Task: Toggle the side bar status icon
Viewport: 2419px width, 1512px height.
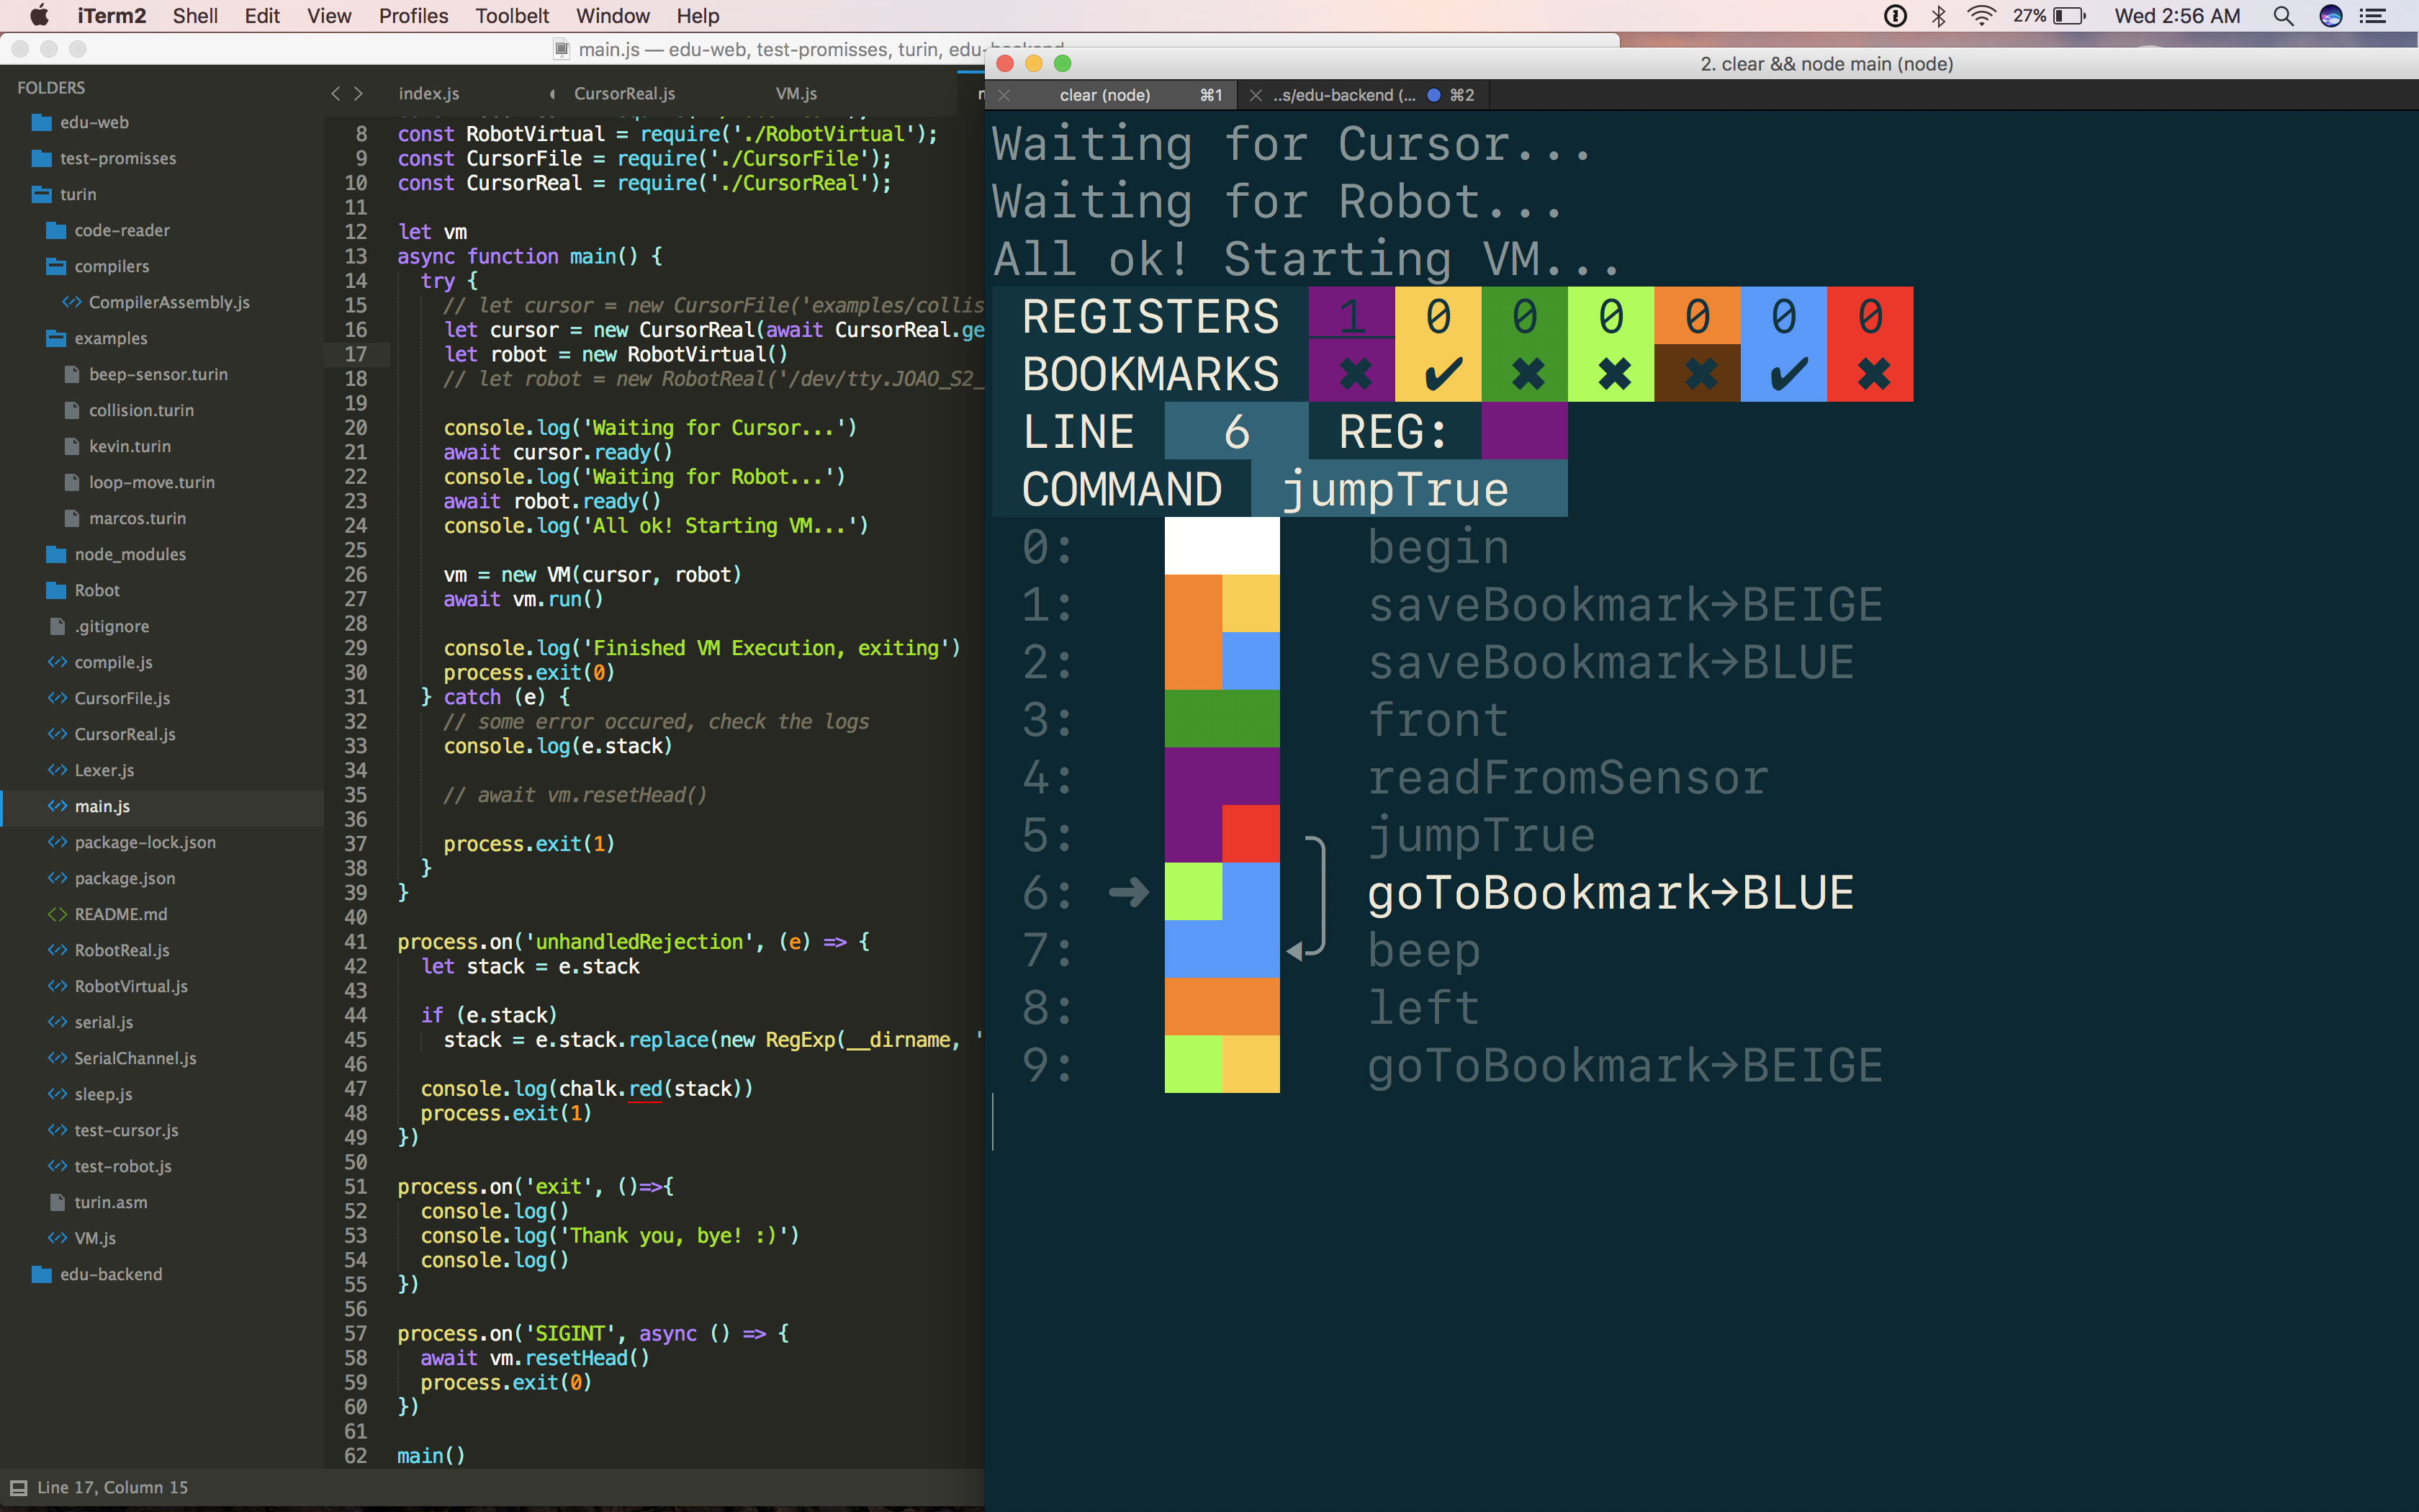Action: (x=18, y=1487)
